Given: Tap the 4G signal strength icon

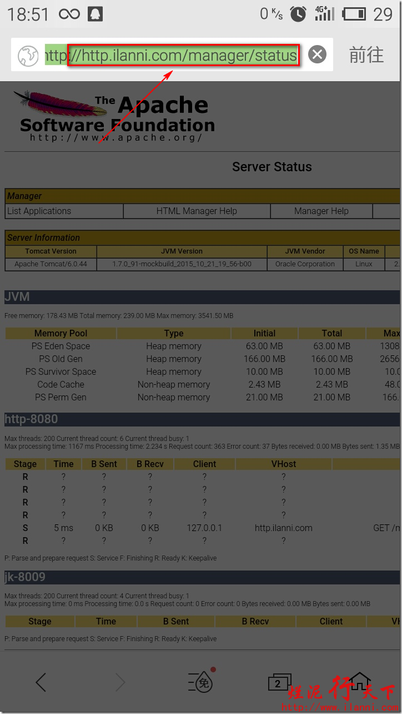Looking at the screenshot, I should (325, 14).
